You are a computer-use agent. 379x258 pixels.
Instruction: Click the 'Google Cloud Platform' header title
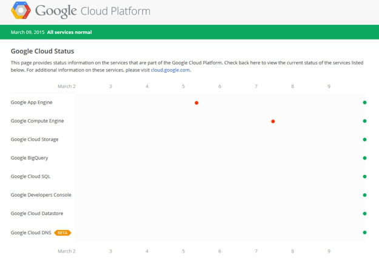click(93, 11)
